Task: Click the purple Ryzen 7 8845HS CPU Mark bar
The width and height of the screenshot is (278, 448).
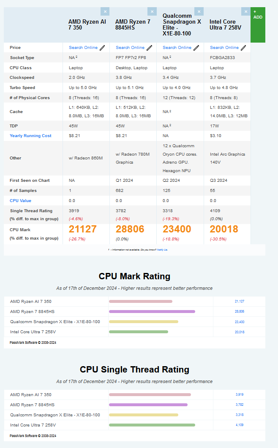Action: [152, 311]
